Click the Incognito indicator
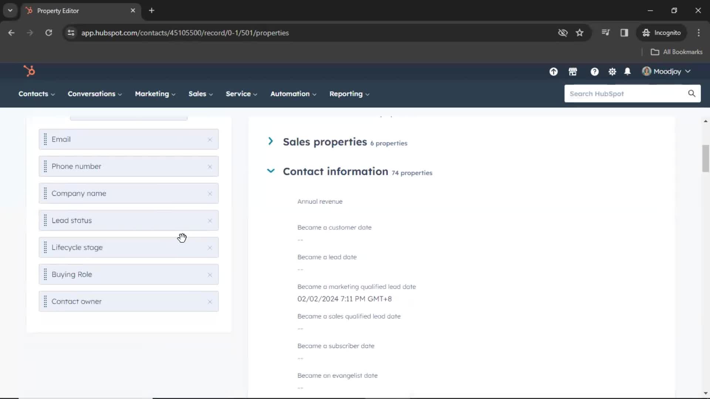The image size is (710, 399). coord(662,33)
